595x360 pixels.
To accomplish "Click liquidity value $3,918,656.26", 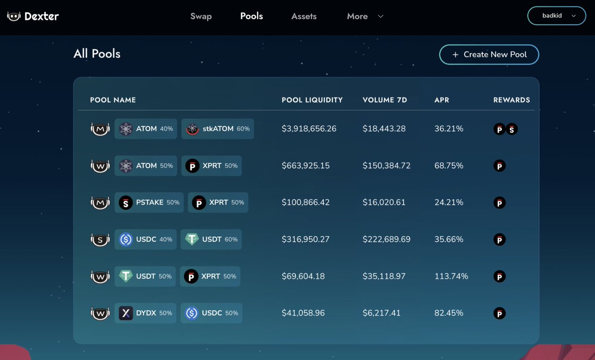I will (x=309, y=129).
